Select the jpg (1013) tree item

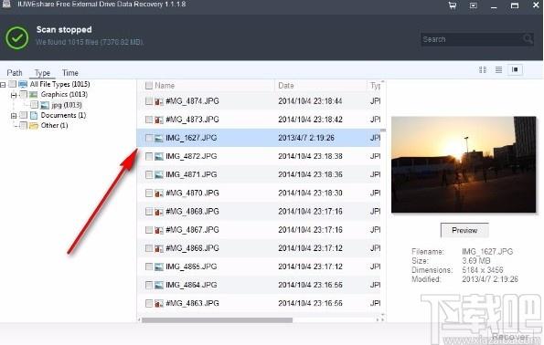[x=67, y=105]
